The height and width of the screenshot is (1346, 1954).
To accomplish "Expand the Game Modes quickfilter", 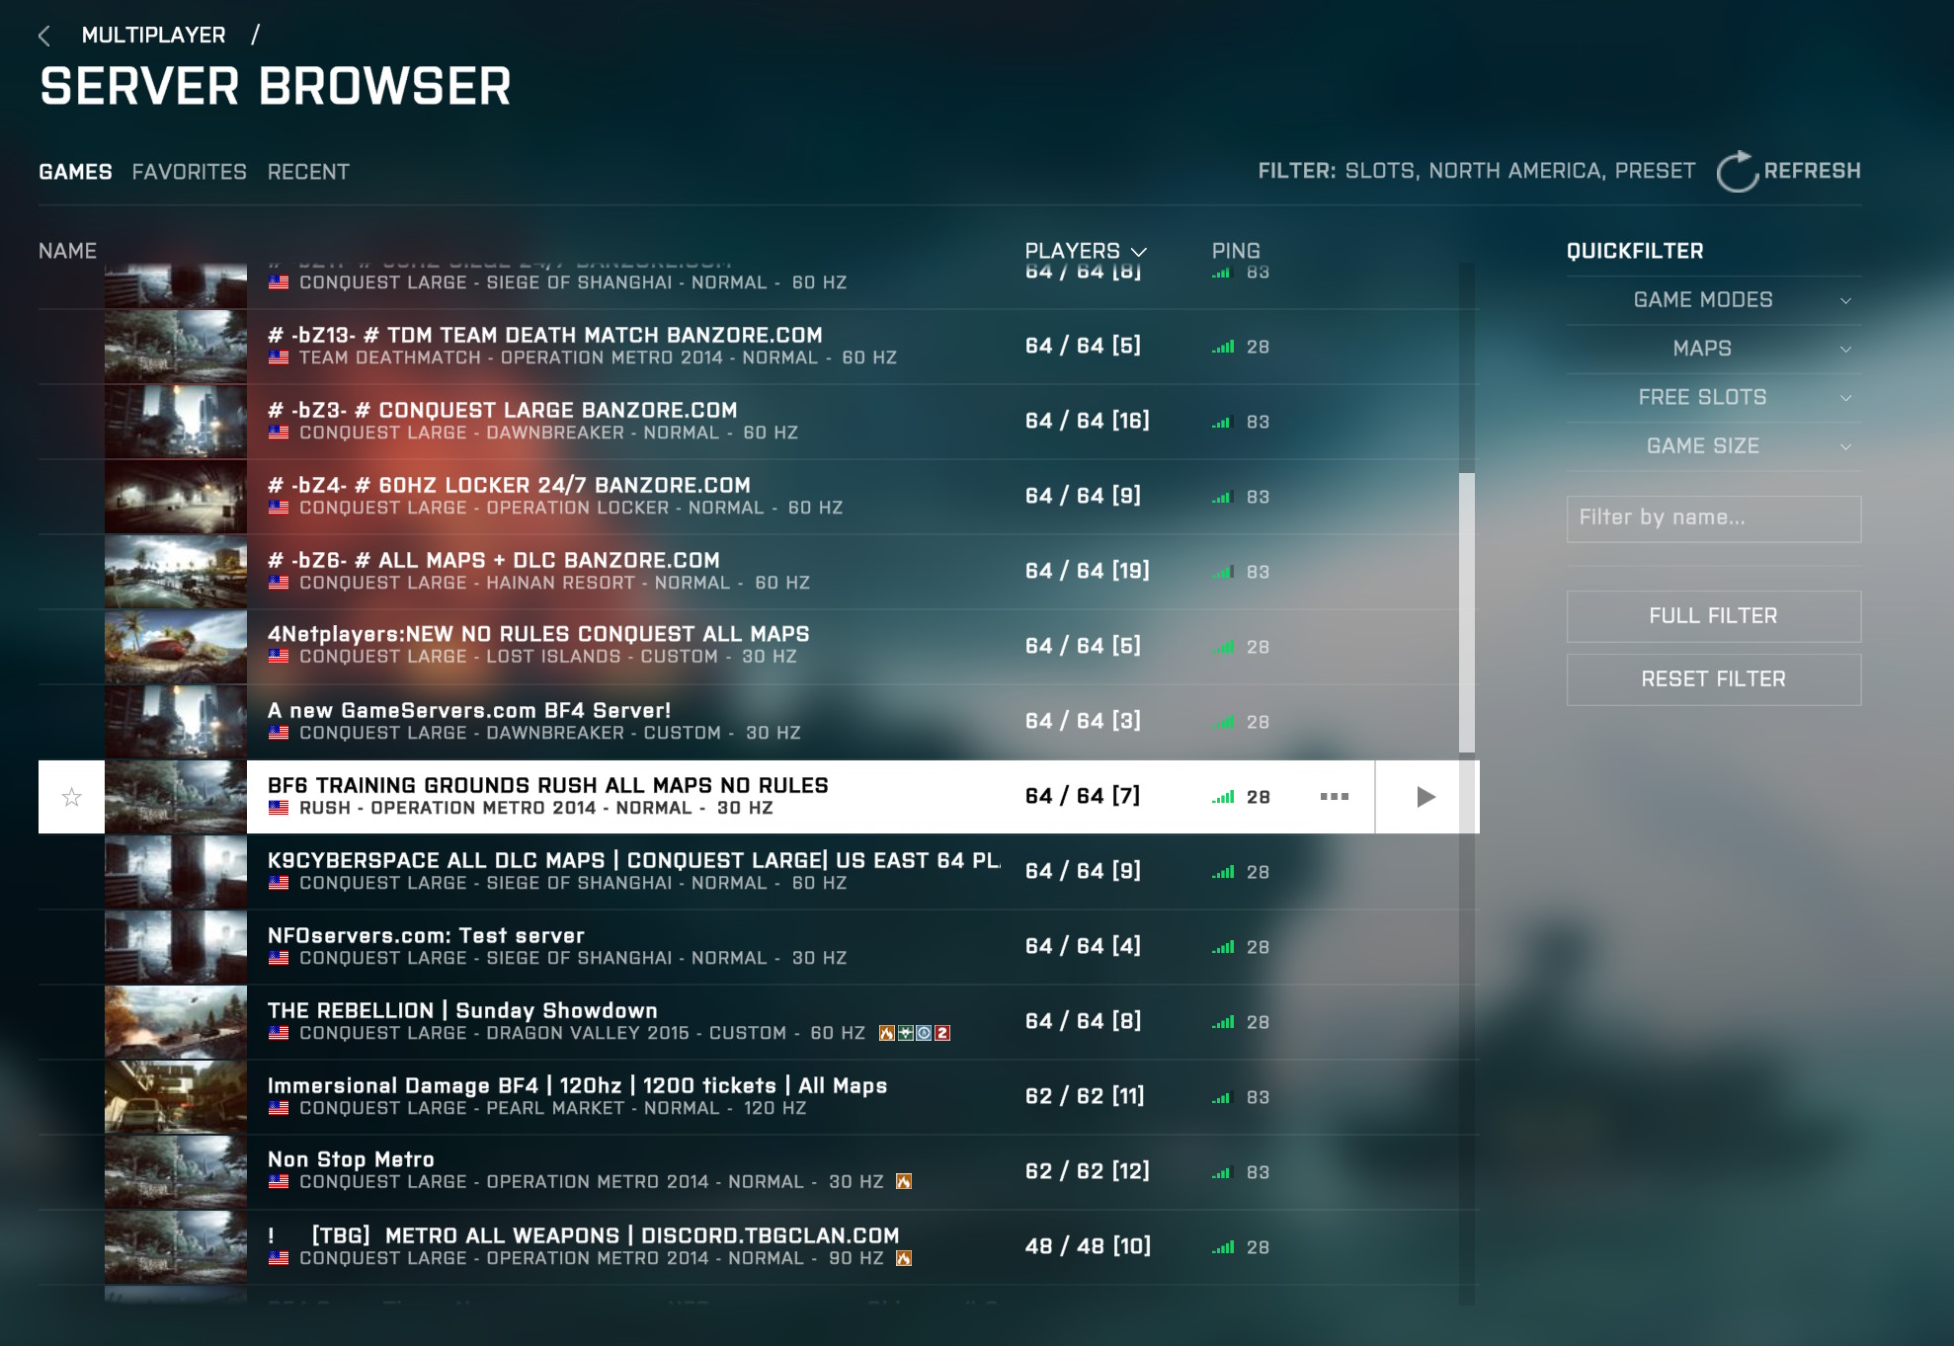I will (1713, 300).
